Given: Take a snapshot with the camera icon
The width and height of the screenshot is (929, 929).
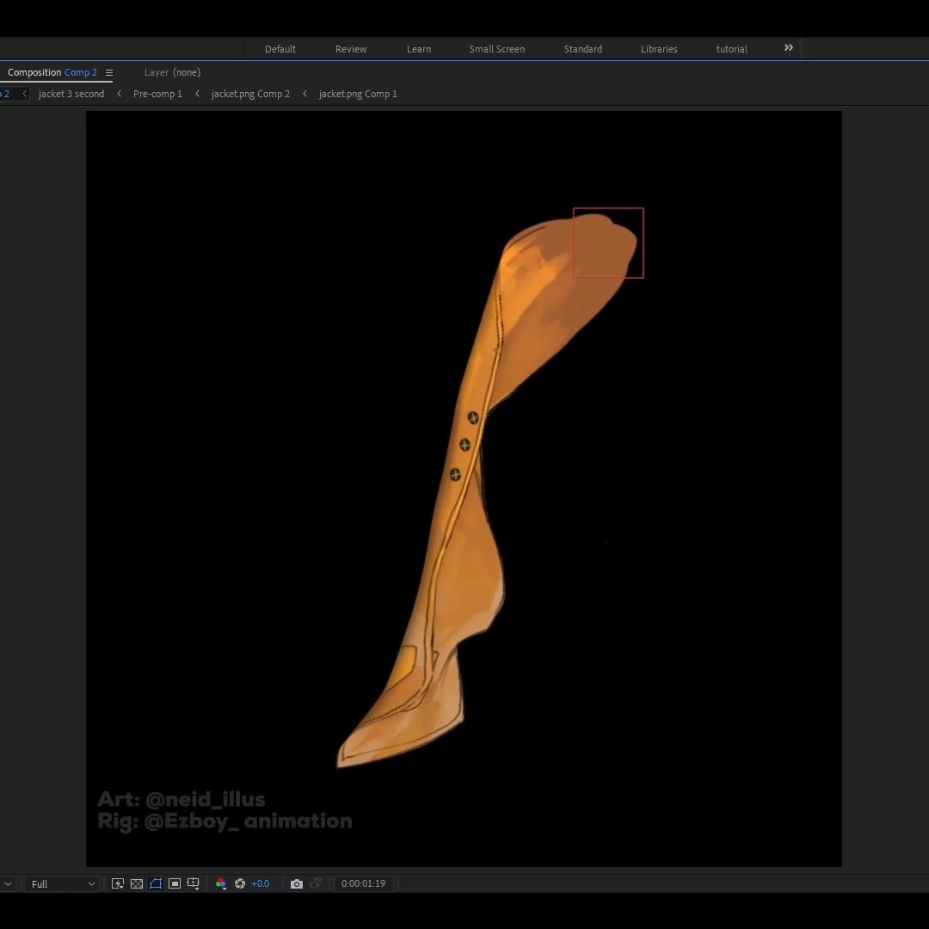Looking at the screenshot, I should tap(296, 883).
